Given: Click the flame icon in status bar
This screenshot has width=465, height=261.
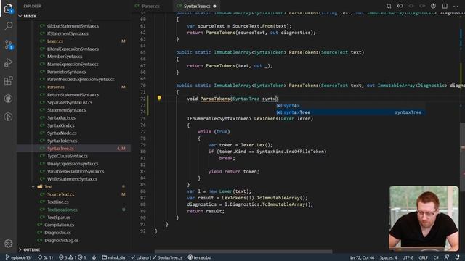Looking at the screenshot, I should click(94, 257).
